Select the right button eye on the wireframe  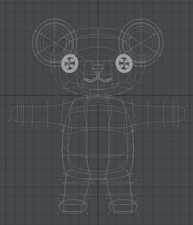[x=124, y=63]
